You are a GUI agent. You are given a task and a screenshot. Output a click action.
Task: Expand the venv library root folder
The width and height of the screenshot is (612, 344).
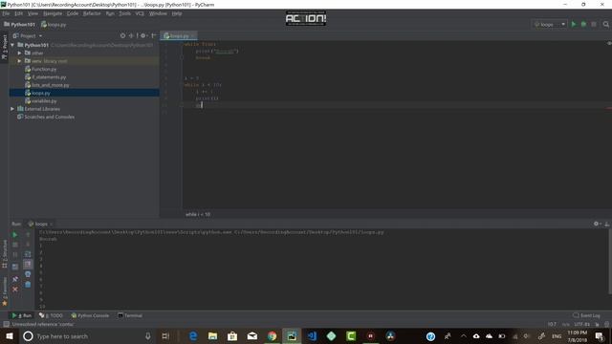(x=19, y=61)
